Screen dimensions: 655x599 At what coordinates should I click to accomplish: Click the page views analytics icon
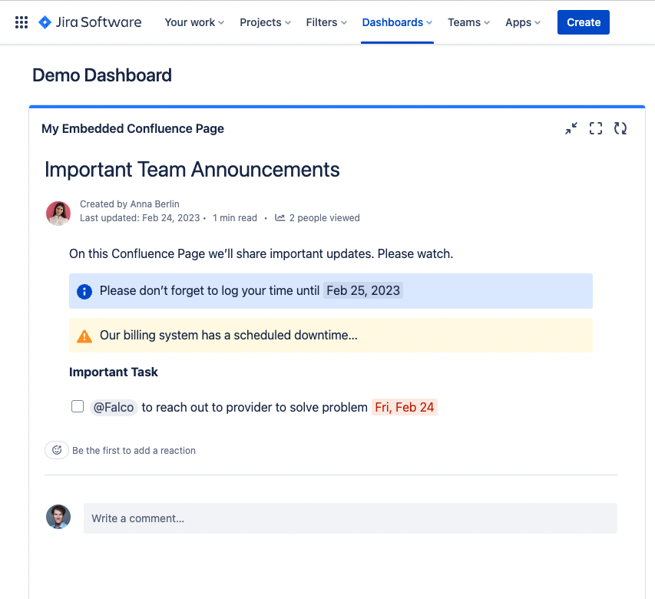point(279,217)
